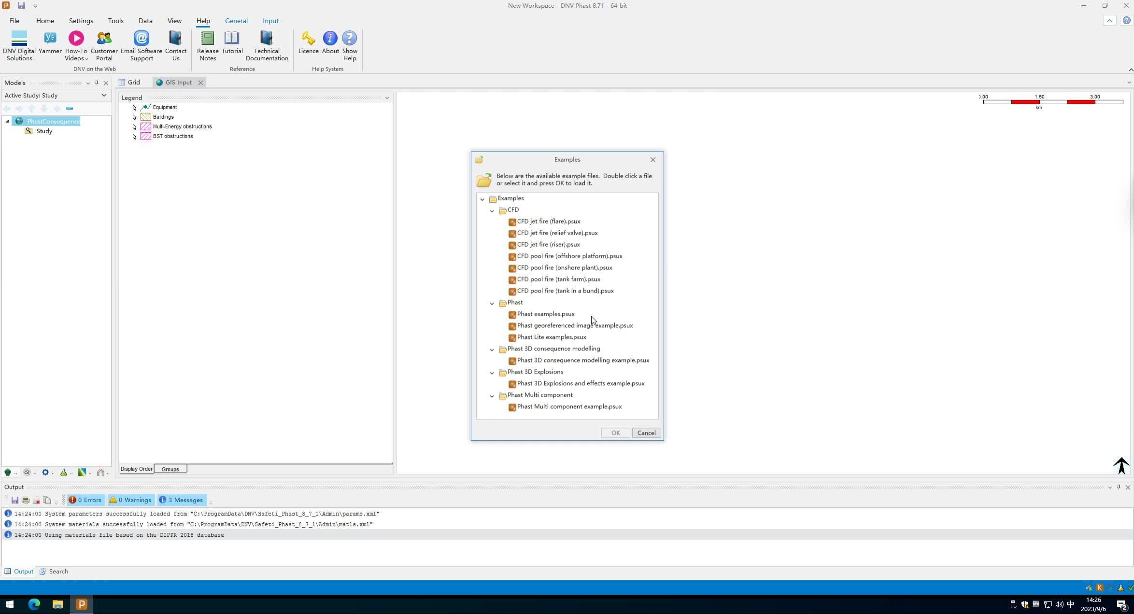Toggle the 3 Messages filter

(181, 500)
